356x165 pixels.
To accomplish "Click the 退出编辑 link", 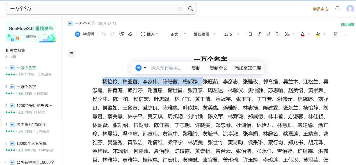I will point(347,24).
